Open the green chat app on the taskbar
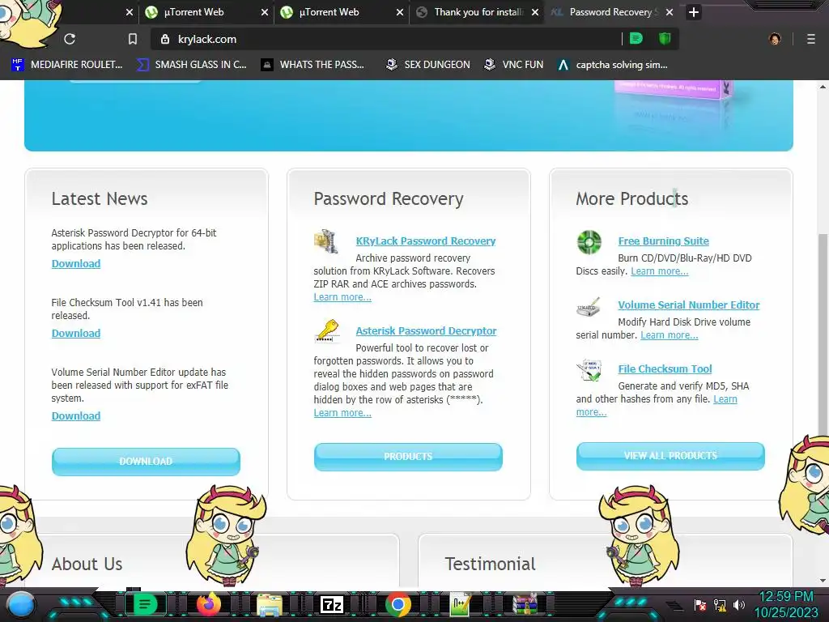Viewport: 829px width, 622px height. click(x=145, y=604)
